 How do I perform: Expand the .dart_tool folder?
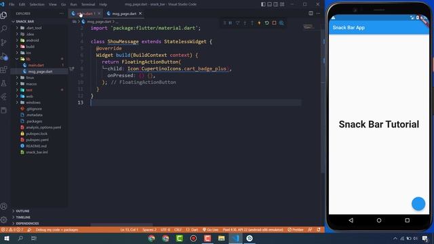tap(34, 28)
